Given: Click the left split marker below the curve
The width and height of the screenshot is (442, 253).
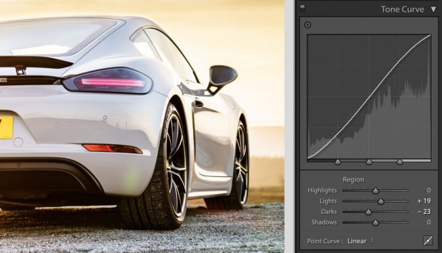Looking at the screenshot, I should coord(338,162).
